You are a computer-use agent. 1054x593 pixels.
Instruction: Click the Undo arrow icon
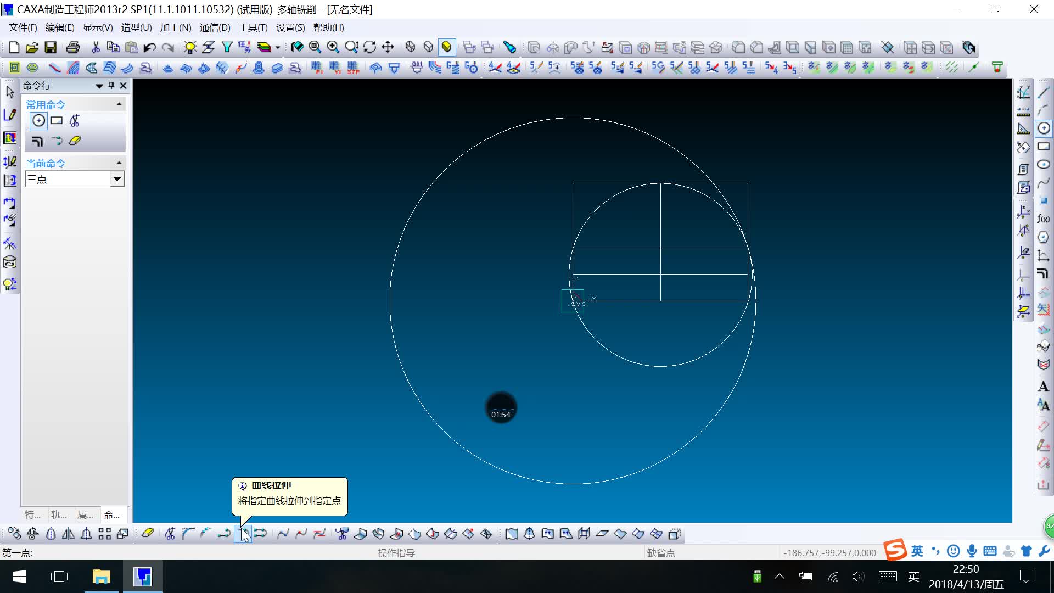[150, 47]
